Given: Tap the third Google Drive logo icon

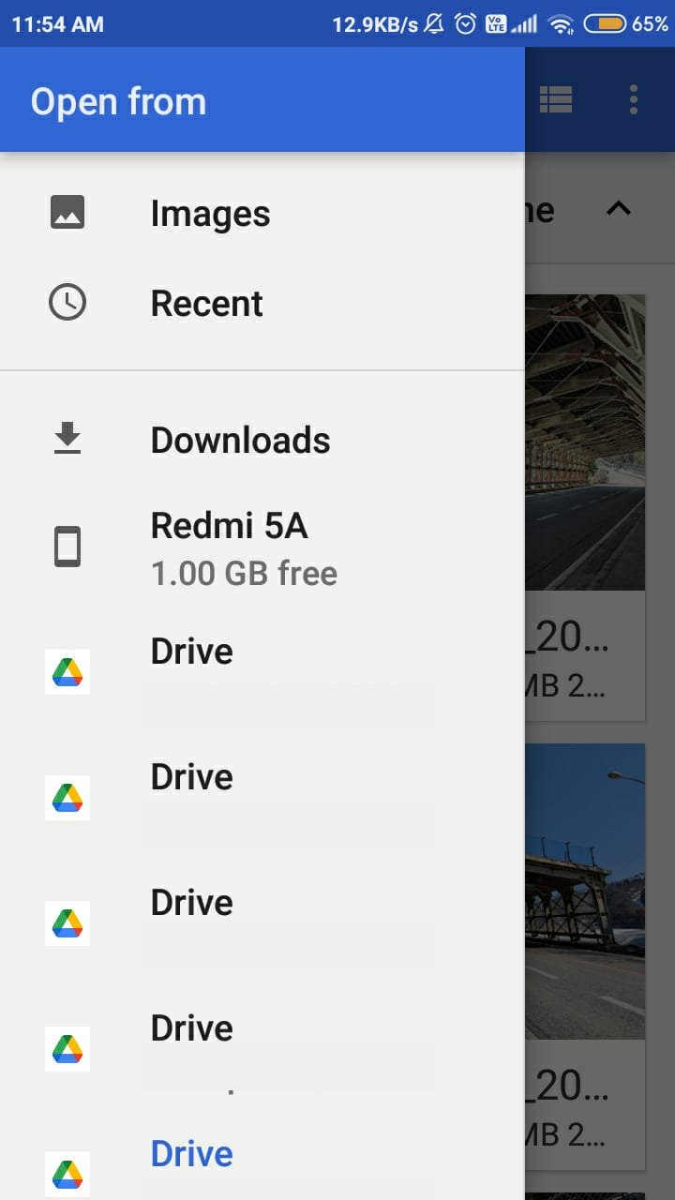Looking at the screenshot, I should 67,923.
